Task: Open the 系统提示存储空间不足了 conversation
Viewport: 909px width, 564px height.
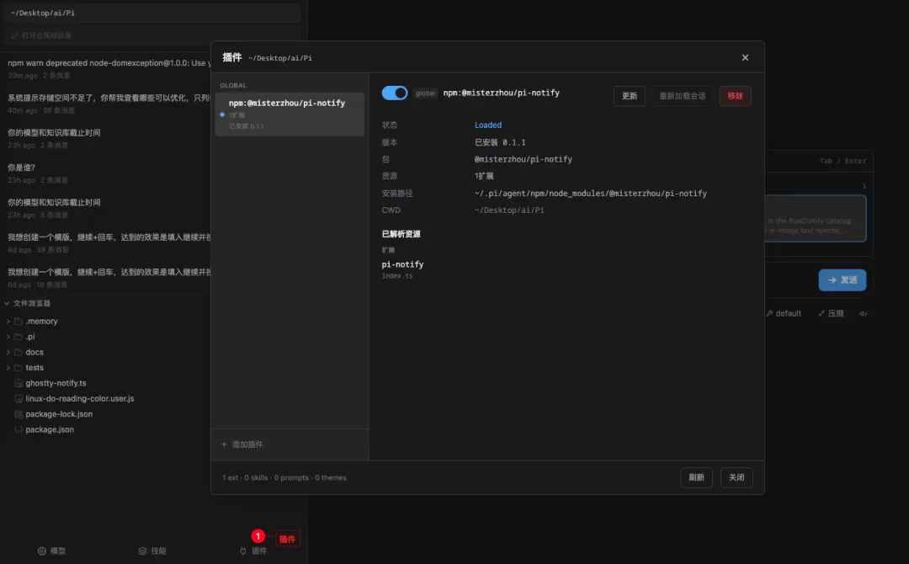Action: [109, 104]
